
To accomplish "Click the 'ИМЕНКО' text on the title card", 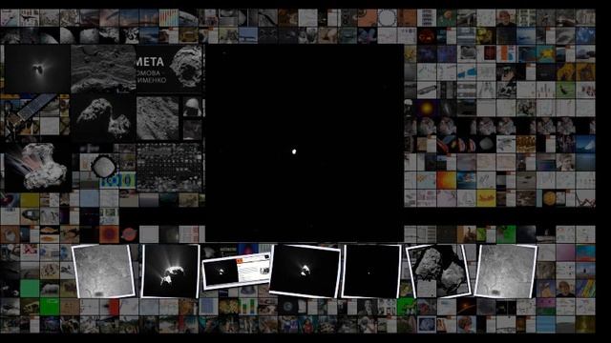I will click(x=152, y=80).
